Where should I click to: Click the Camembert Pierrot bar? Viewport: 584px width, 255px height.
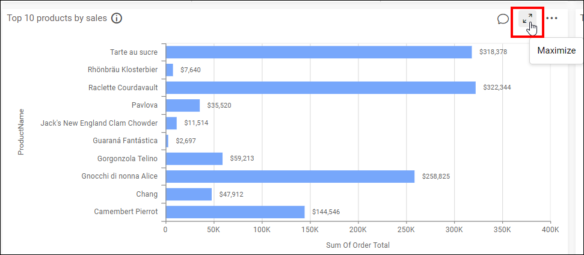tap(235, 212)
